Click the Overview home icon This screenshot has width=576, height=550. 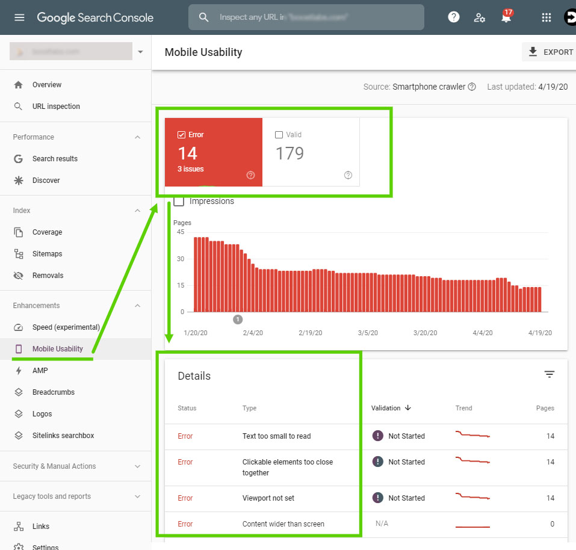pyautogui.click(x=19, y=85)
